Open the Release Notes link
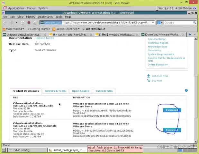 [x=44, y=38]
